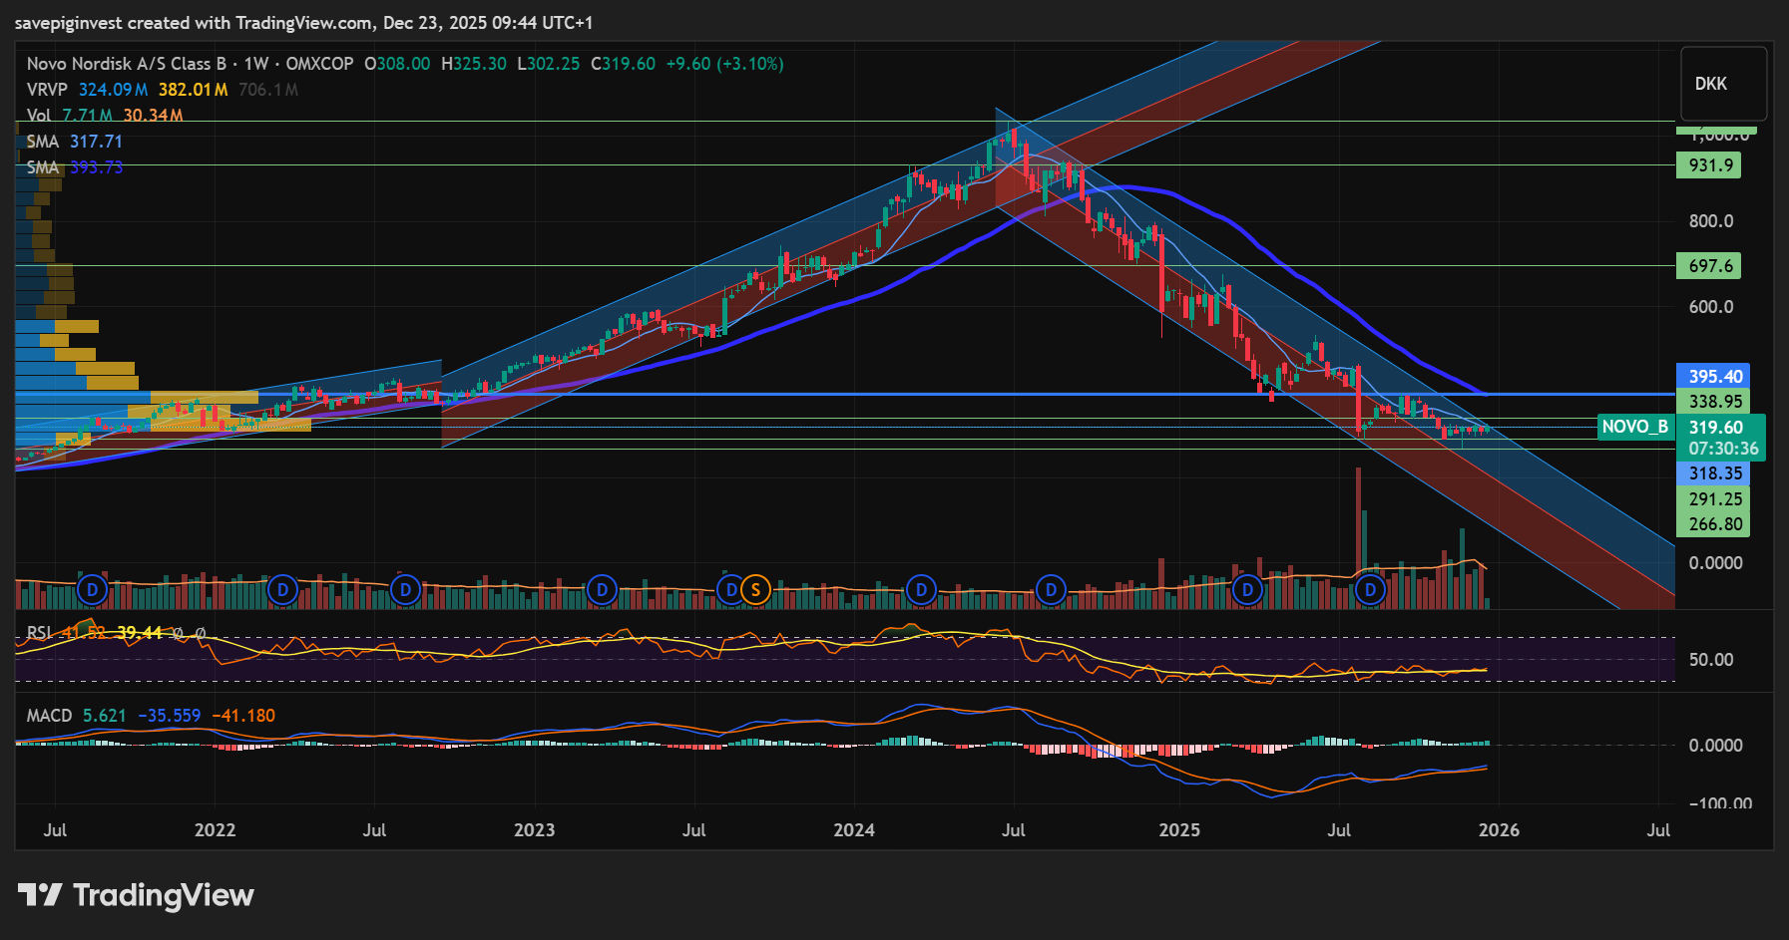The width and height of the screenshot is (1789, 940).
Task: Click the dividend D marker nearest 2024
Action: click(x=921, y=590)
